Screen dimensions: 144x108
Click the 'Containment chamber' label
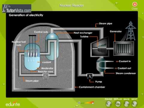(92, 87)
